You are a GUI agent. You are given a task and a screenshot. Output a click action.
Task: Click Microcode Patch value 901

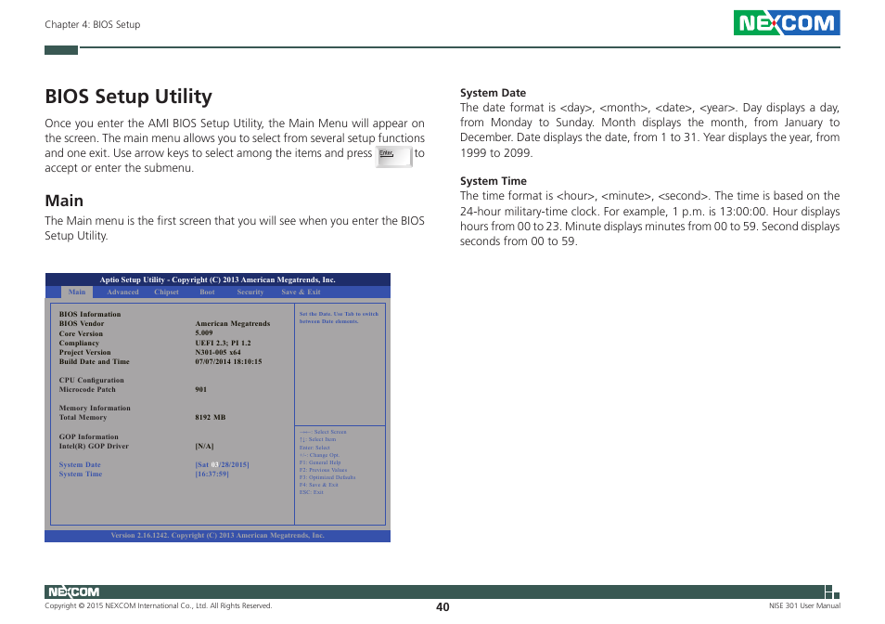tap(201, 390)
